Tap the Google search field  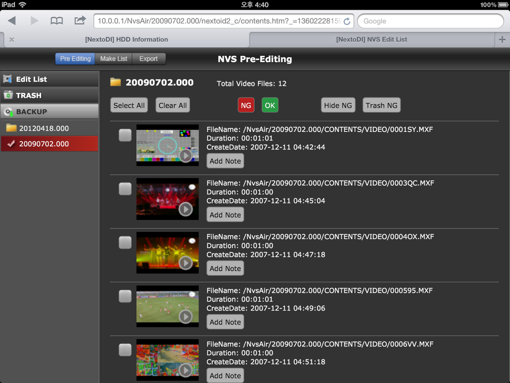(430, 21)
